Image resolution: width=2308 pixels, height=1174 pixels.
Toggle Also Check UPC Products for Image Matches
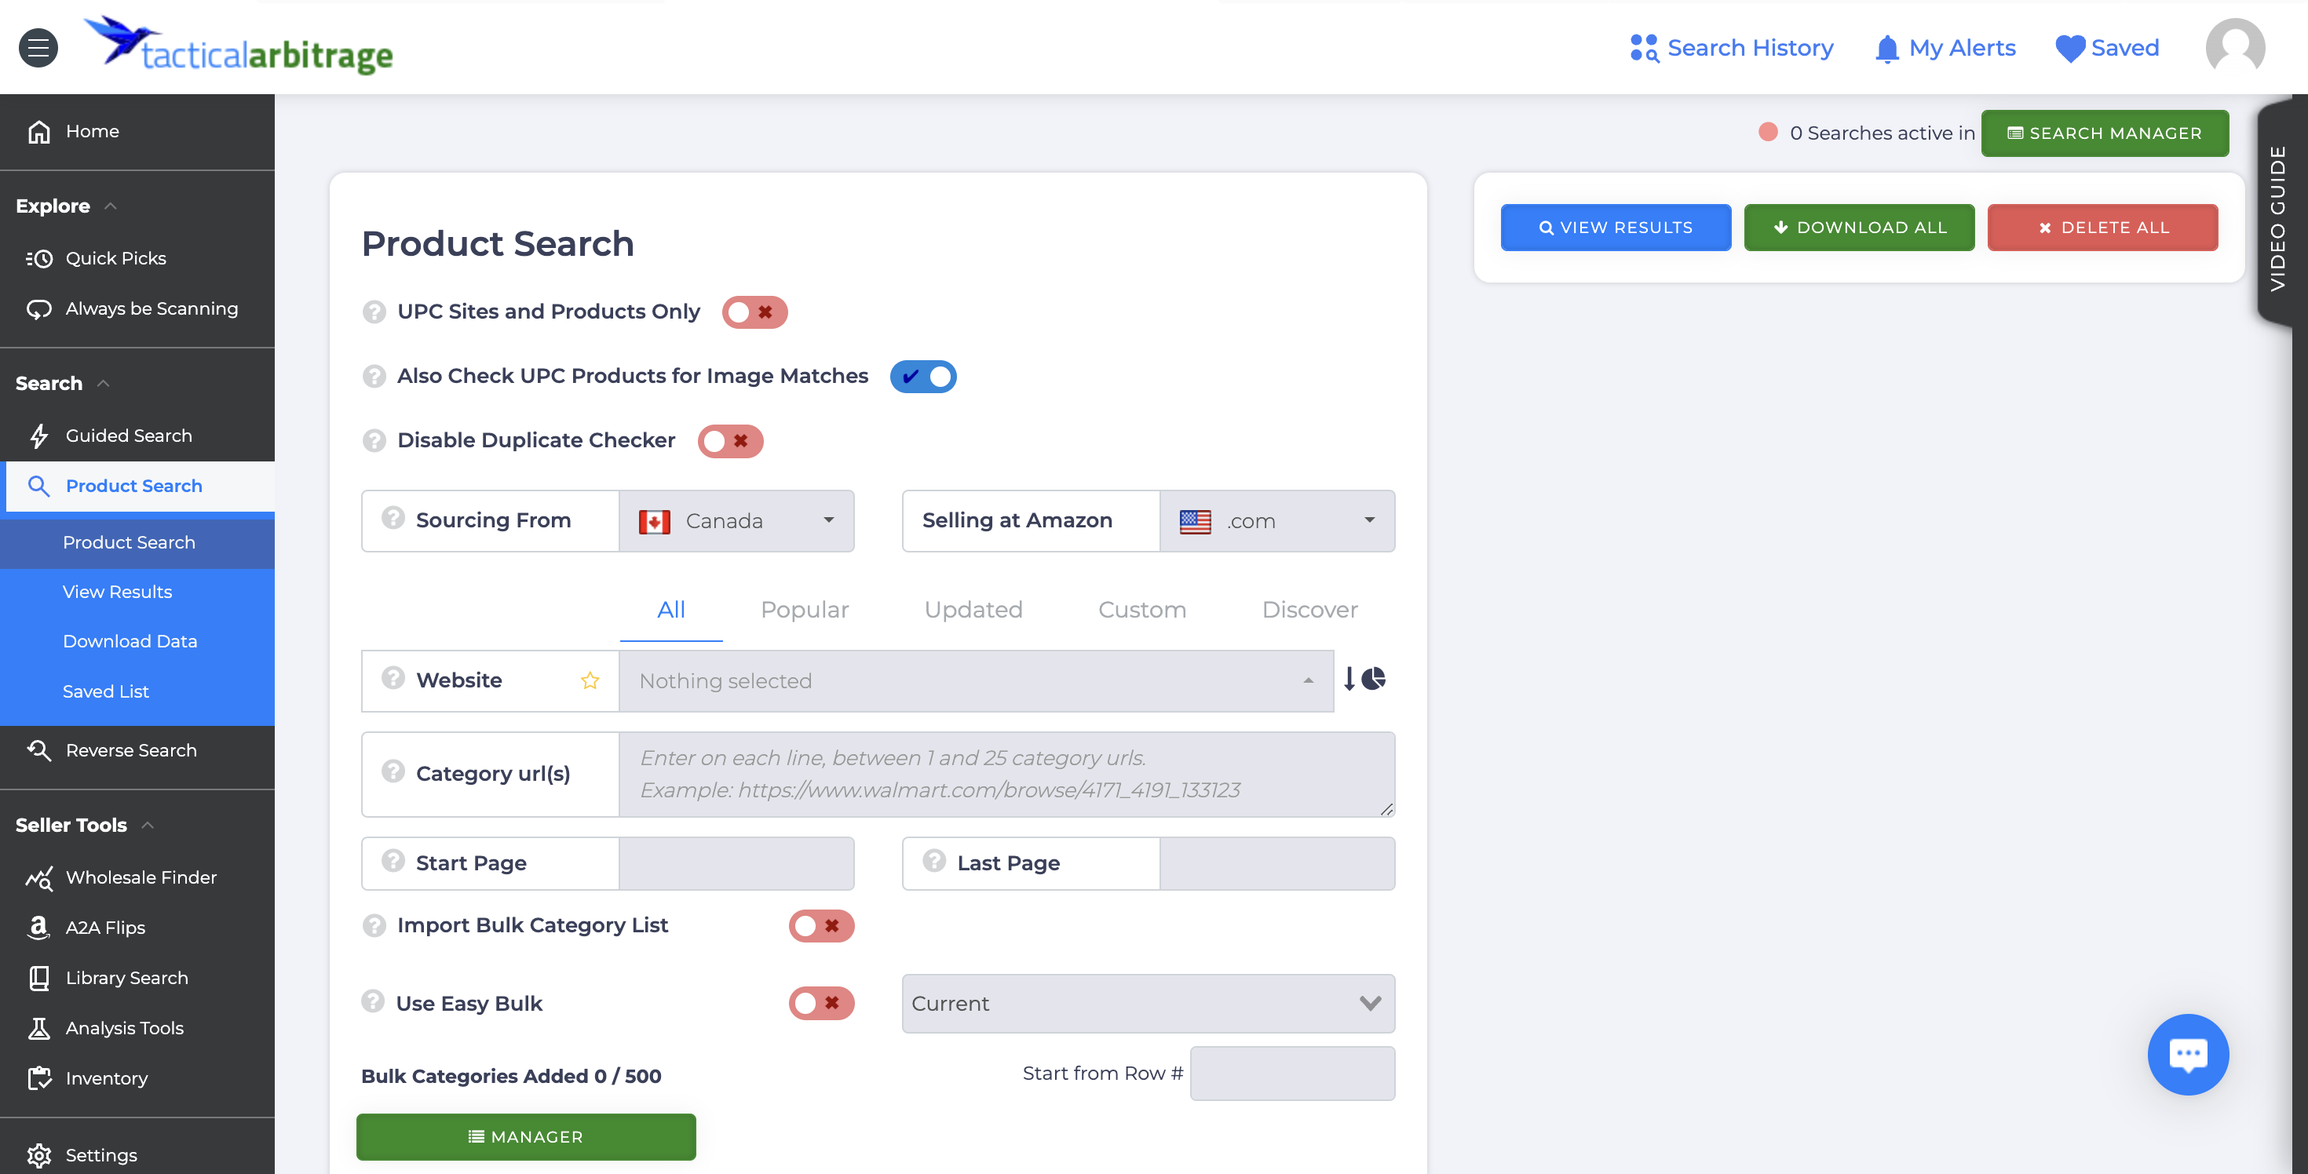[923, 376]
